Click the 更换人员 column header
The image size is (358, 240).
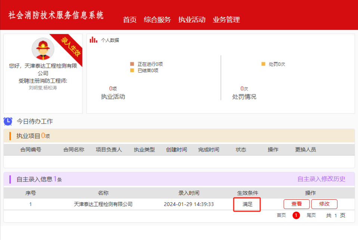point(305,150)
